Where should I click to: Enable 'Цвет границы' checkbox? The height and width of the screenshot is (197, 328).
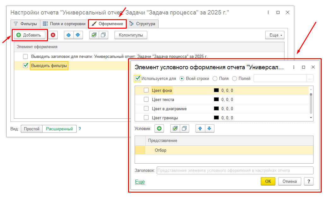(x=146, y=118)
